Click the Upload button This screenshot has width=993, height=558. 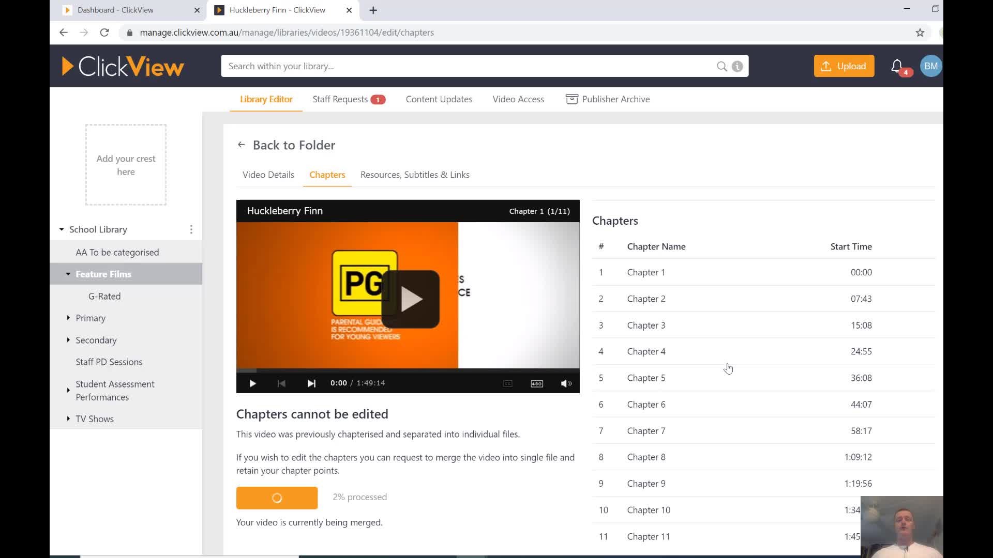(x=844, y=66)
